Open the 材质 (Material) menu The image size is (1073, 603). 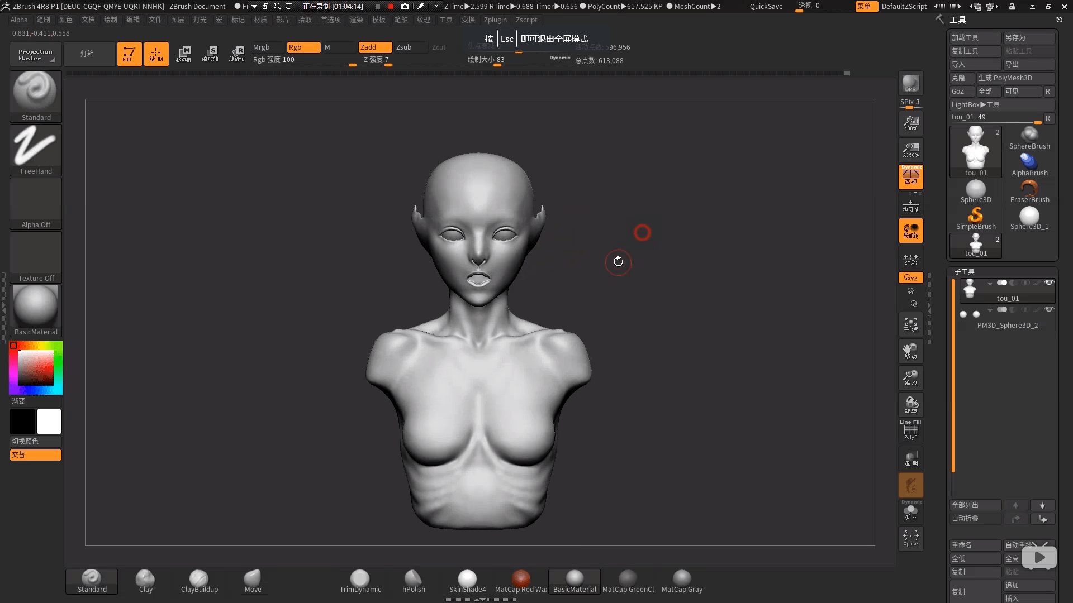tap(260, 20)
